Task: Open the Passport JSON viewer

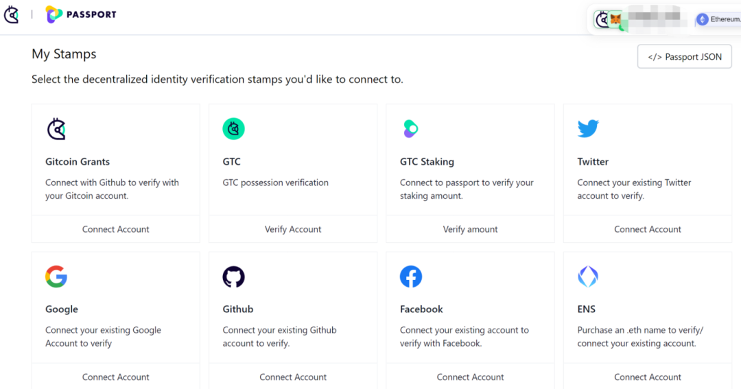Action: 684,57
